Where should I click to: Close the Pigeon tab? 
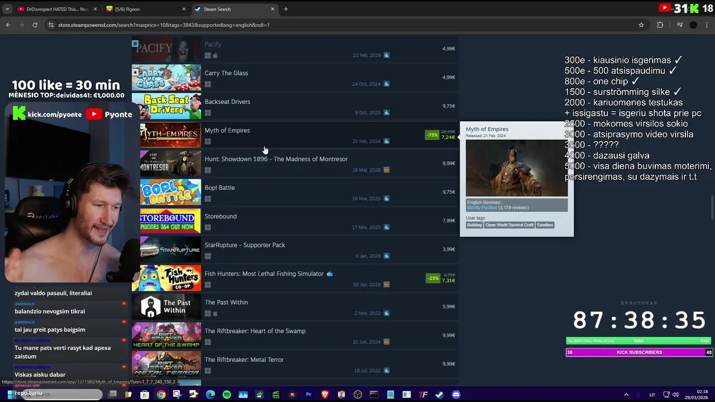coord(184,9)
